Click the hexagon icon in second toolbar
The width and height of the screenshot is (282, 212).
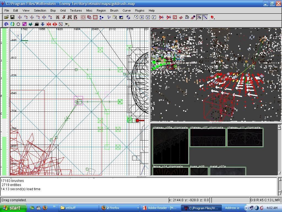click(x=18, y=24)
